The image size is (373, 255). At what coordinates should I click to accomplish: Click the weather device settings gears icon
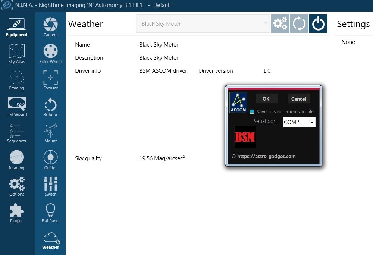(x=280, y=24)
